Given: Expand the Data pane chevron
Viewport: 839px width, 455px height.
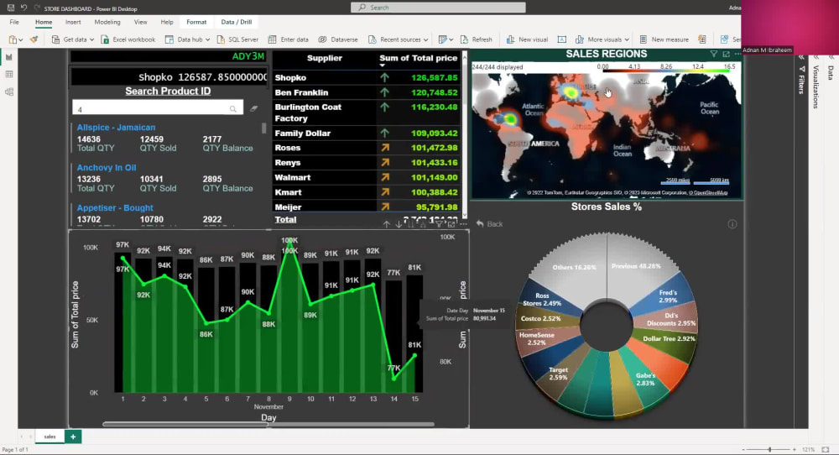Looking at the screenshot, I should [x=831, y=57].
